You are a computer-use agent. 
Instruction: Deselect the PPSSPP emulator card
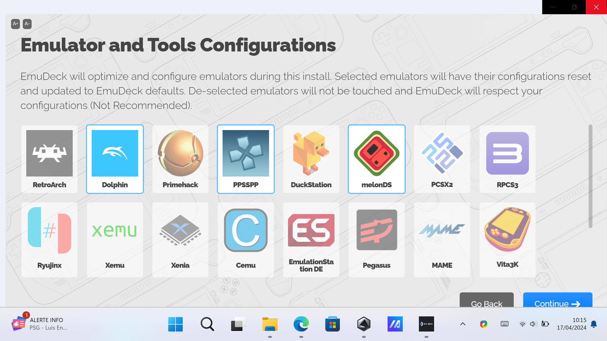(x=246, y=159)
